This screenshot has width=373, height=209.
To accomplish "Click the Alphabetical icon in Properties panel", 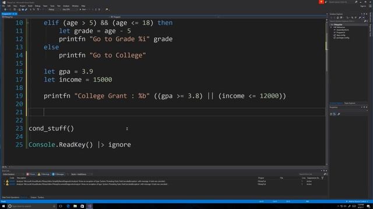I will pos(335,114).
